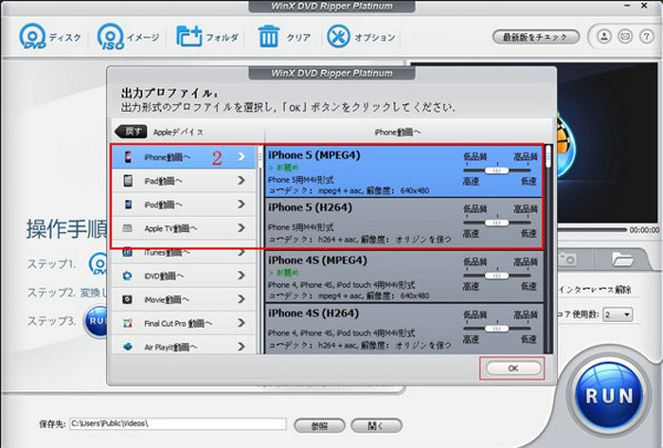The height and width of the screenshot is (448, 663).
Task: Expand Apple TV動画 category arrow
Action: [x=242, y=228]
